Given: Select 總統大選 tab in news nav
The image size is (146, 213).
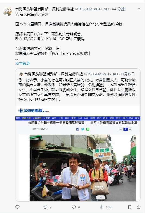Looking at the screenshot, I should (26, 118).
